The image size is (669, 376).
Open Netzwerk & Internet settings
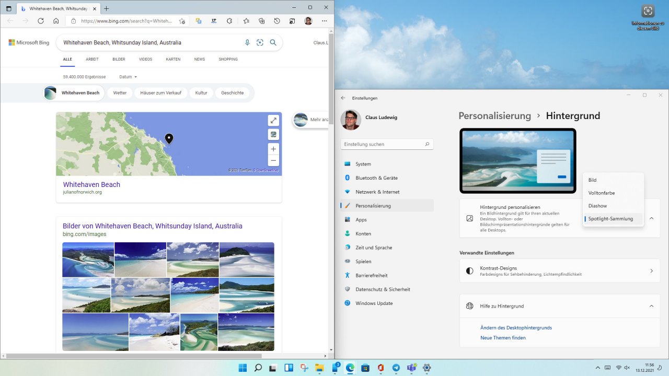[x=387, y=192]
